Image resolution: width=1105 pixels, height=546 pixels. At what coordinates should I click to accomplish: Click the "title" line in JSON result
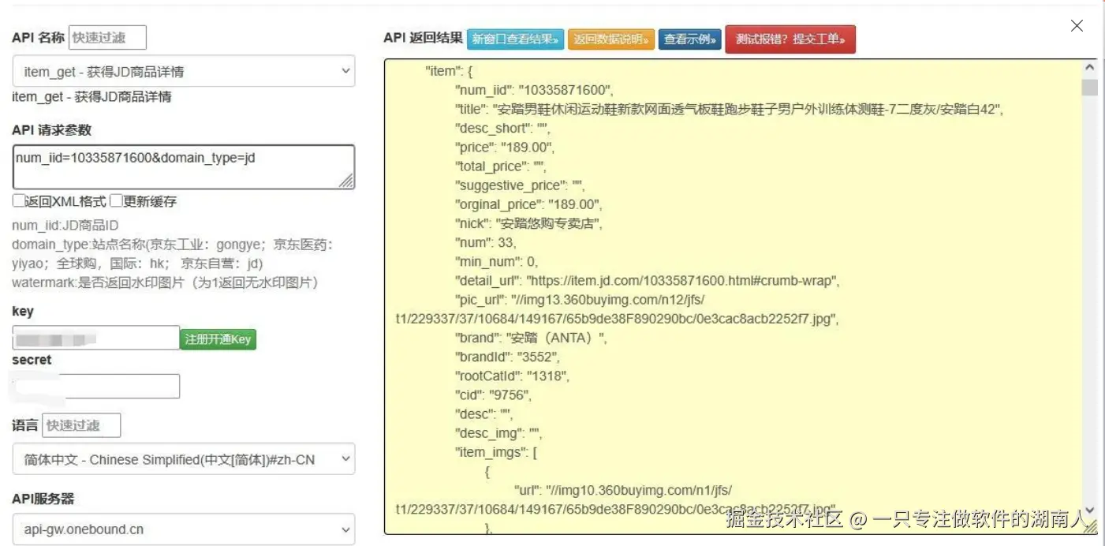[x=730, y=109]
